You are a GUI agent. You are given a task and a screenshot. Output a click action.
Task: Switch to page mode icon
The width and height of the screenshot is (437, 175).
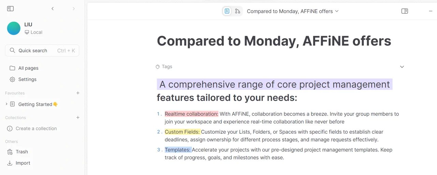tap(227, 11)
